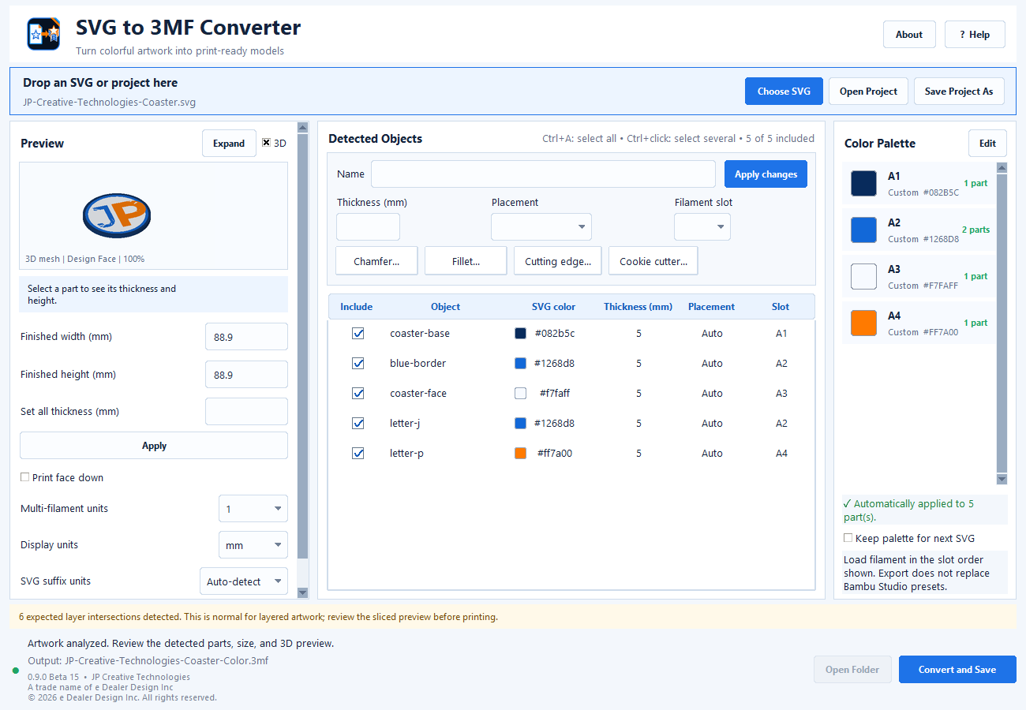This screenshot has height=710, width=1026.
Task: Click Open Project
Action: click(868, 92)
